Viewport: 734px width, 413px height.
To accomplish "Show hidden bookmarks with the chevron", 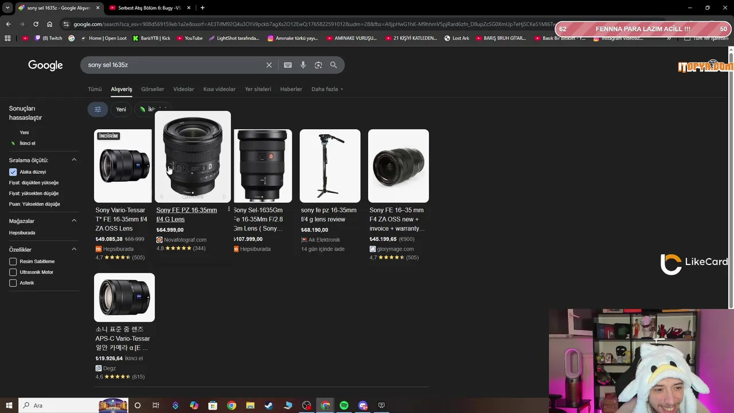I will click(x=669, y=38).
